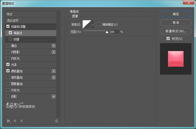Enable the 内阴影 checkbox
Screen dimensions: 196x129
pyautogui.click(x=8, y=52)
